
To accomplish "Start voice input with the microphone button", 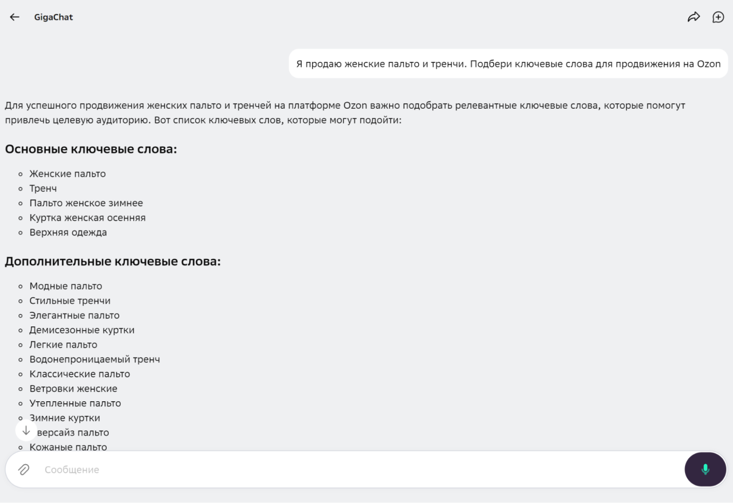I will tap(705, 470).
